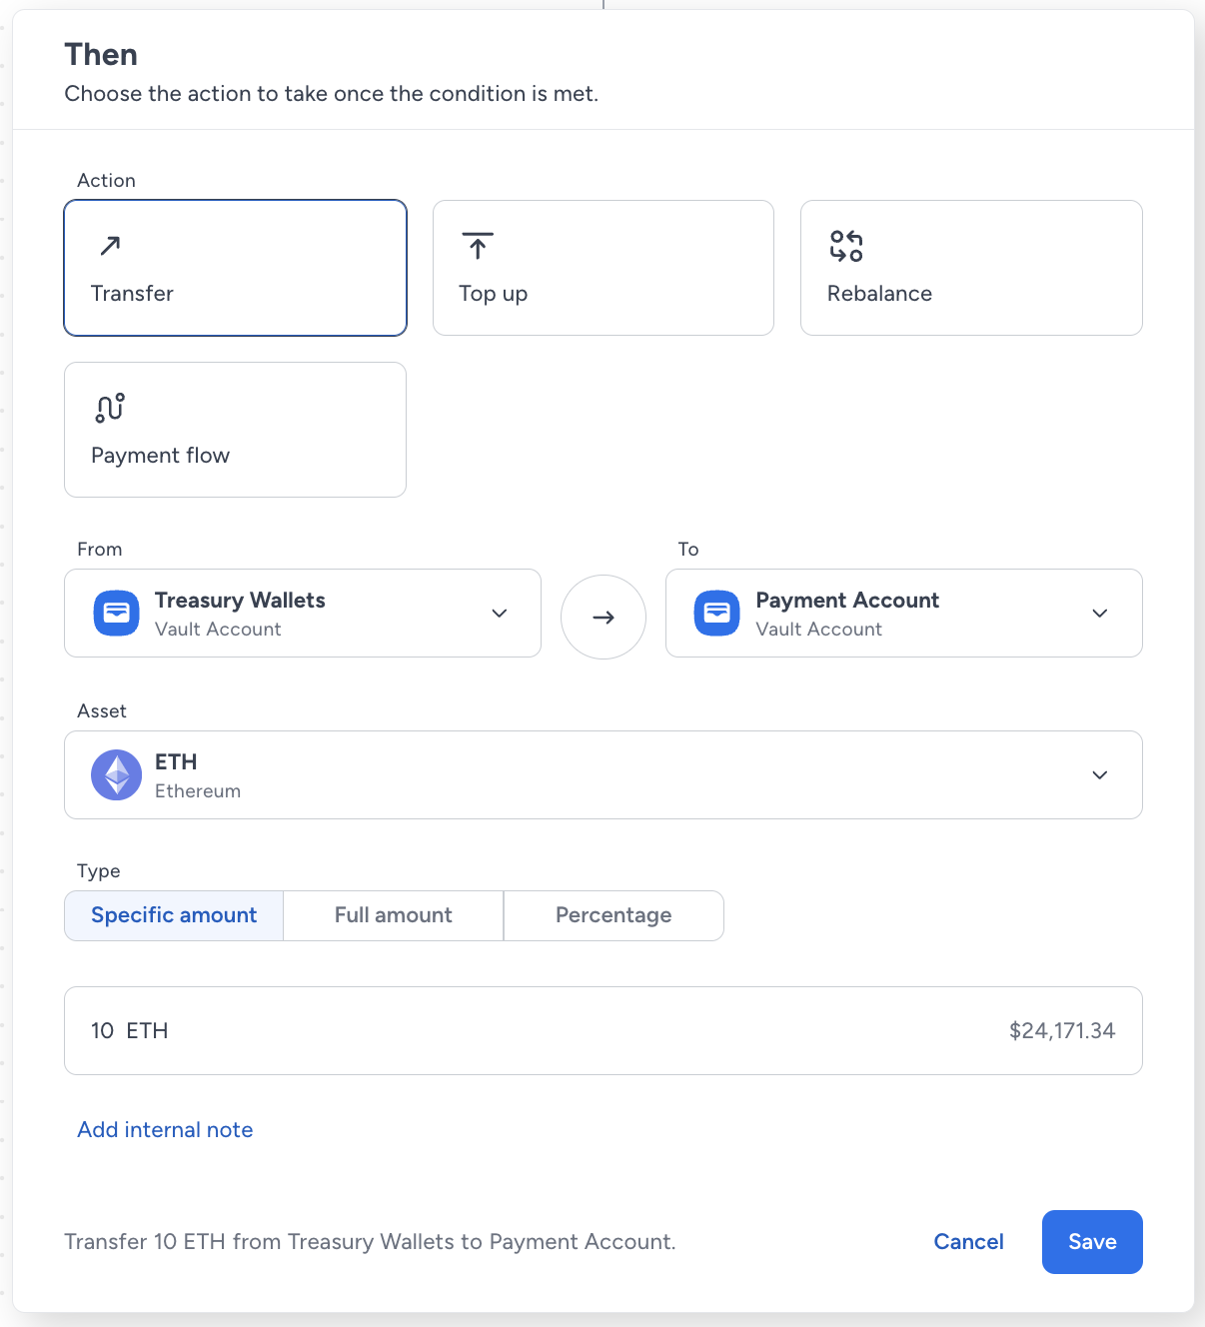Click the circular swap direction arrow
The image size is (1205, 1327).
click(x=603, y=618)
